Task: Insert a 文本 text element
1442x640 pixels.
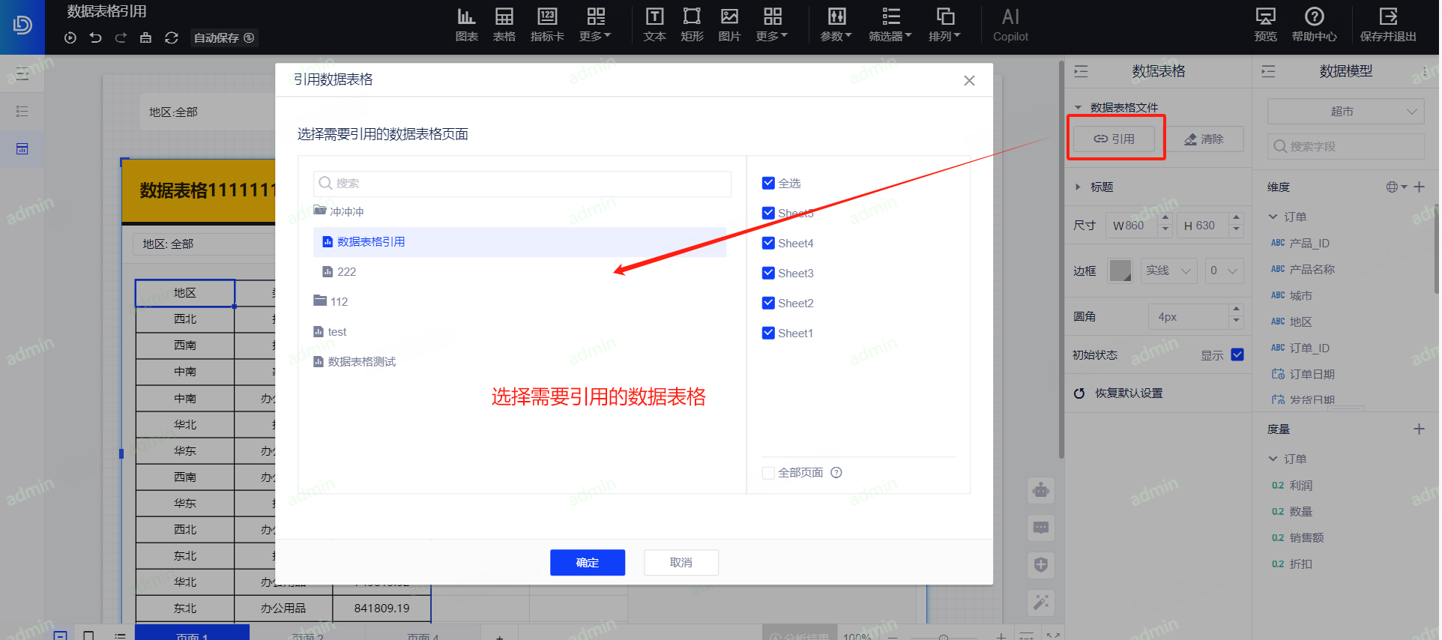Action: tap(654, 24)
